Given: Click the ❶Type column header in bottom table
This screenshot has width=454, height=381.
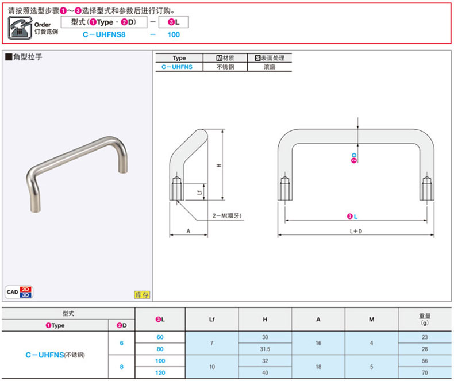Looking at the screenshot, I should point(55,325).
